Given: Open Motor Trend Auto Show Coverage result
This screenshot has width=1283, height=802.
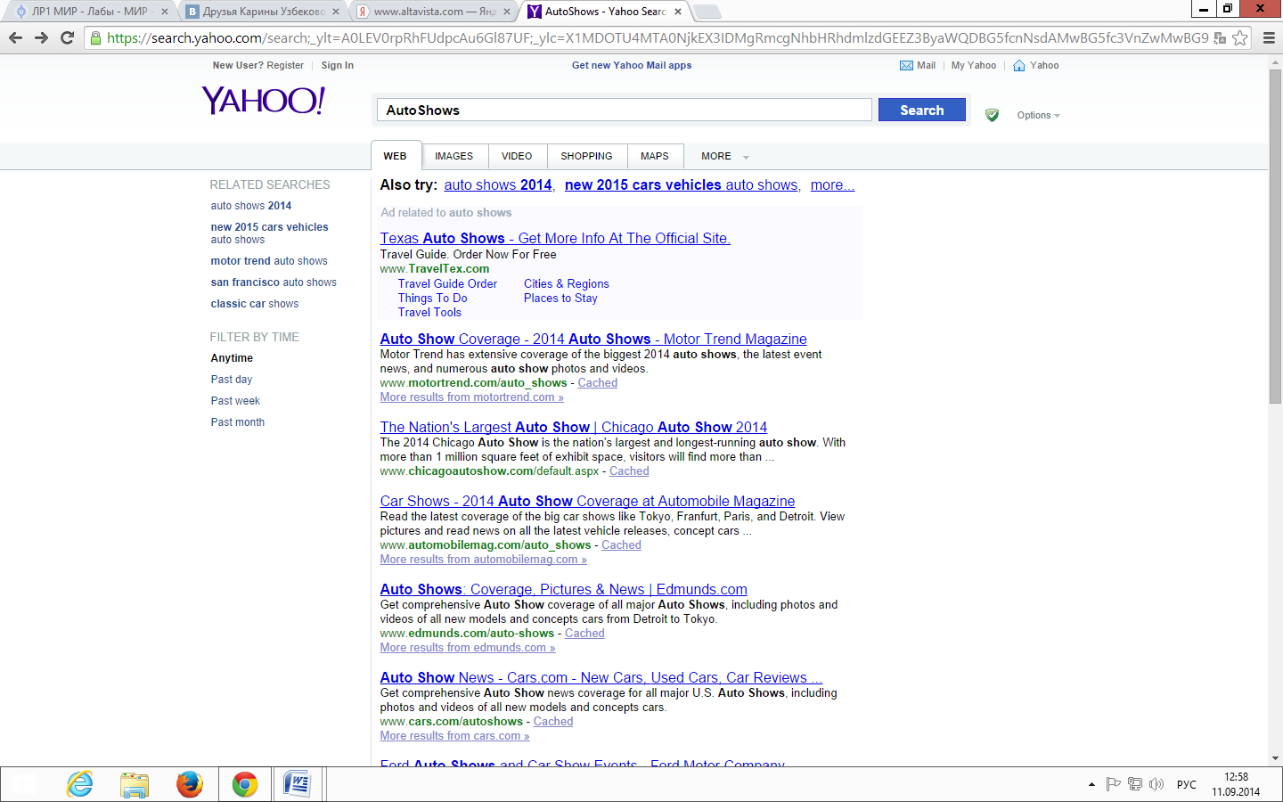Looking at the screenshot, I should 593,339.
